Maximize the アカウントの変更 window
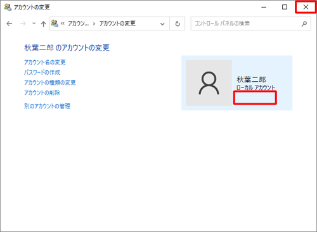Image resolution: width=317 pixels, height=232 pixels. 285,7
